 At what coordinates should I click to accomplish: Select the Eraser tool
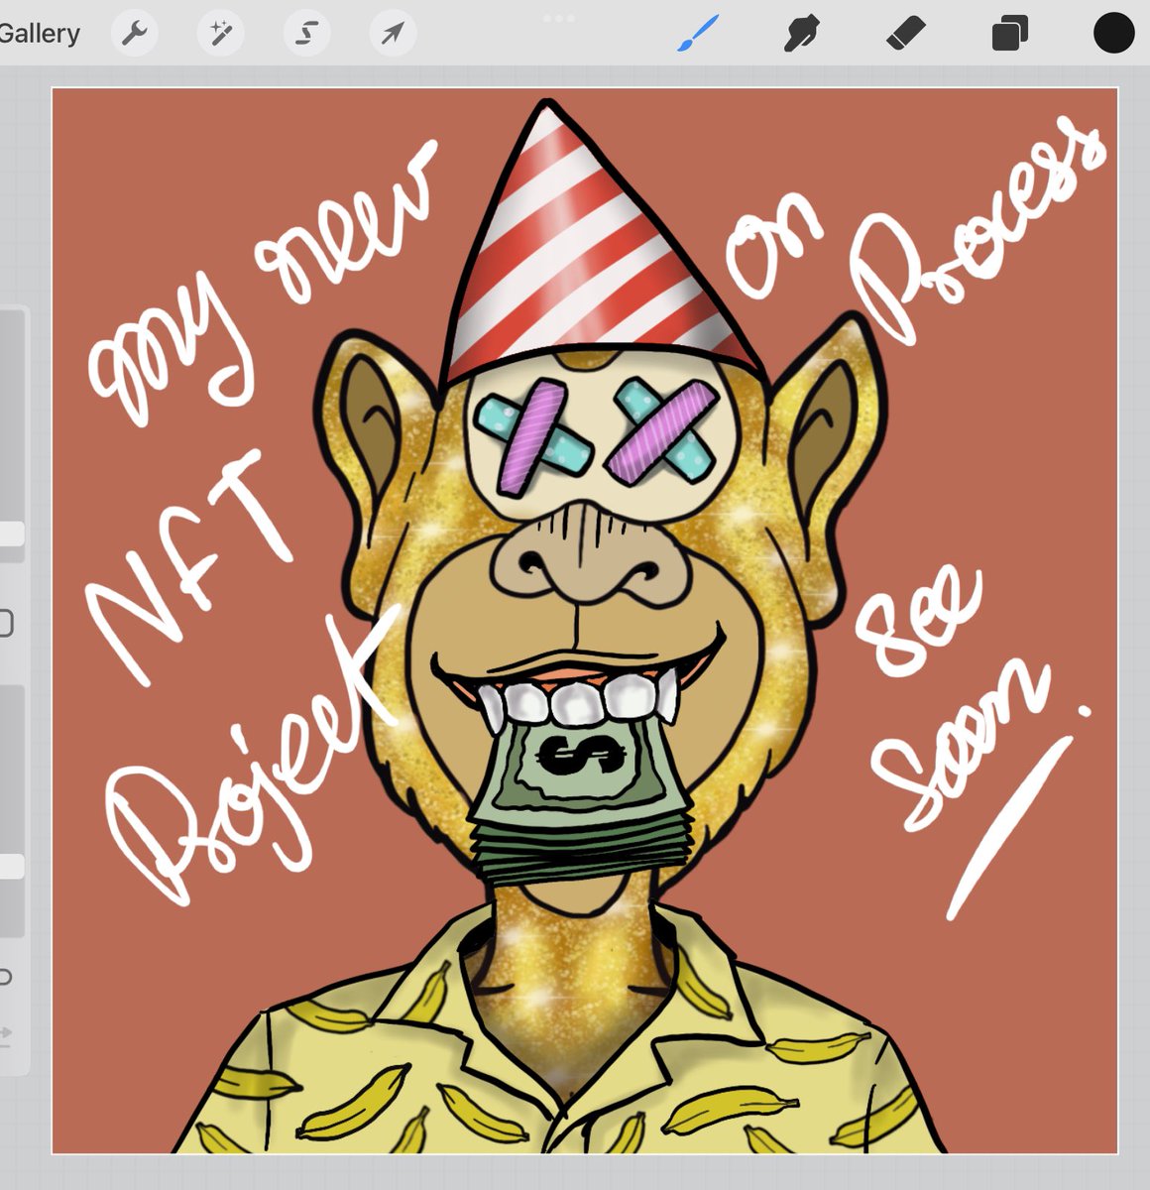904,35
